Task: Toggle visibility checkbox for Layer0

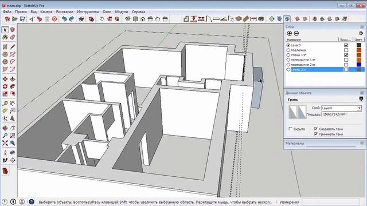Action: coord(346,45)
